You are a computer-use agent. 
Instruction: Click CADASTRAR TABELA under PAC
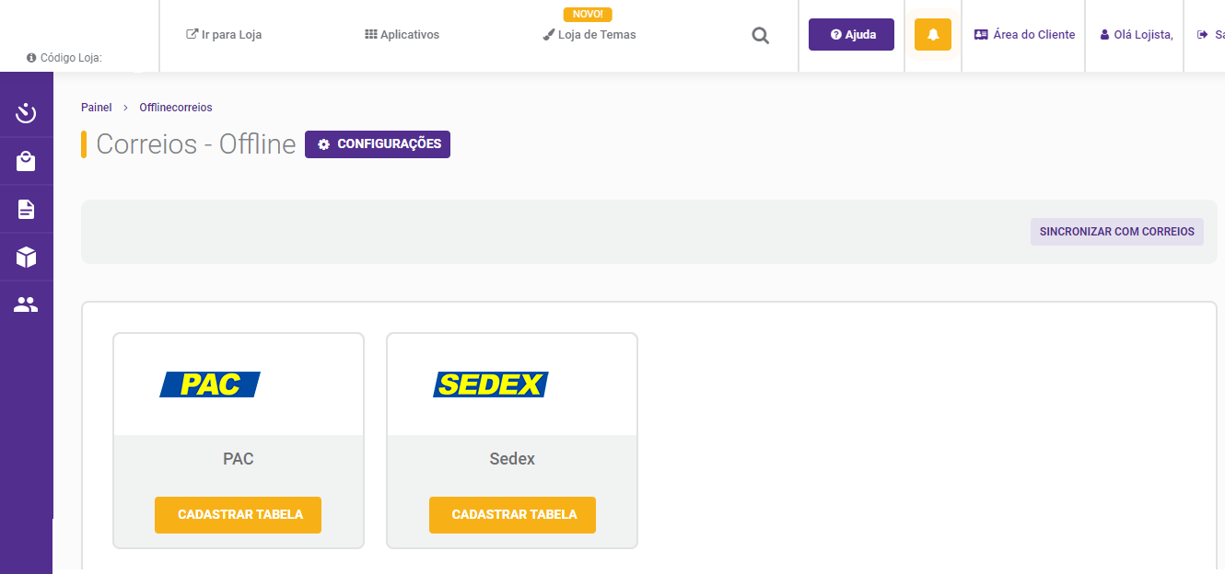pos(238,515)
